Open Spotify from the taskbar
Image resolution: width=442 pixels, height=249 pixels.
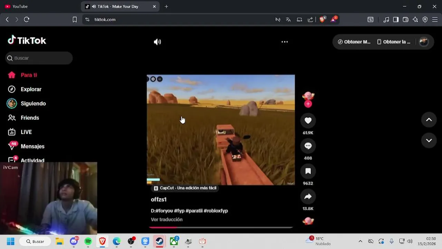coord(88,241)
